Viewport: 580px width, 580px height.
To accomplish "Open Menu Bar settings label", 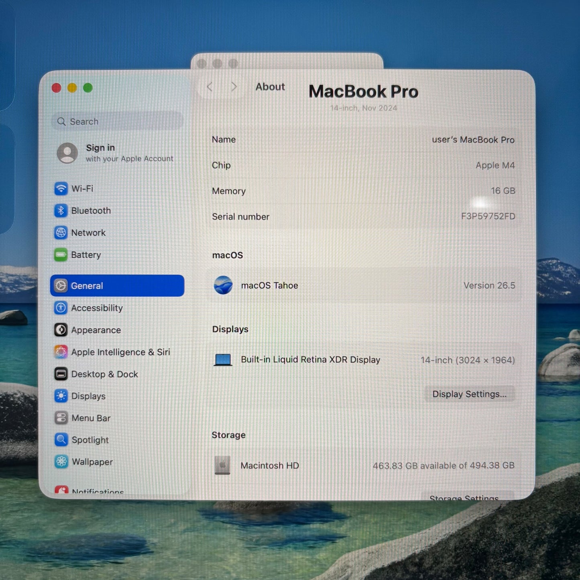I will 91,418.
